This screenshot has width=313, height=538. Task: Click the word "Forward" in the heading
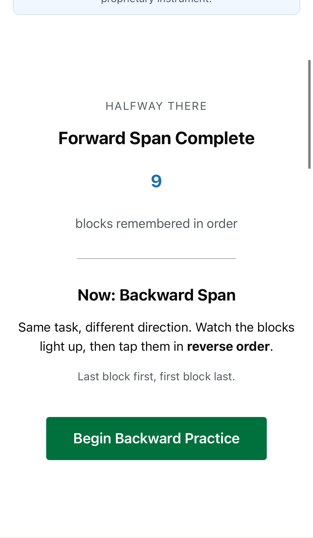[x=92, y=138]
